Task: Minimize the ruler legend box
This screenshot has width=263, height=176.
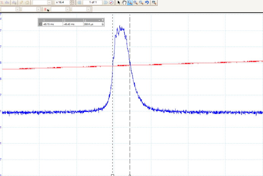Action: tap(99, 20)
